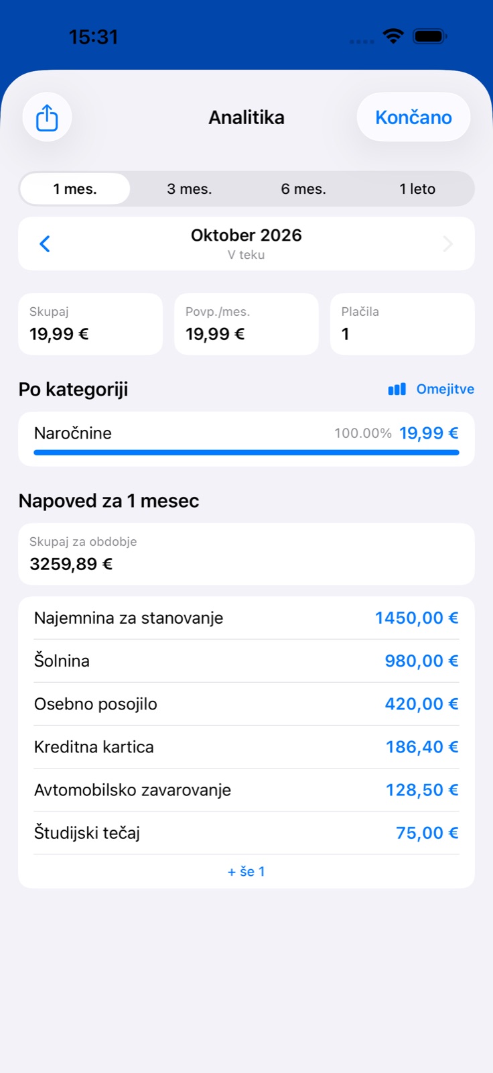Expand the list with + še 1
The height and width of the screenshot is (1073, 493).
tap(246, 871)
